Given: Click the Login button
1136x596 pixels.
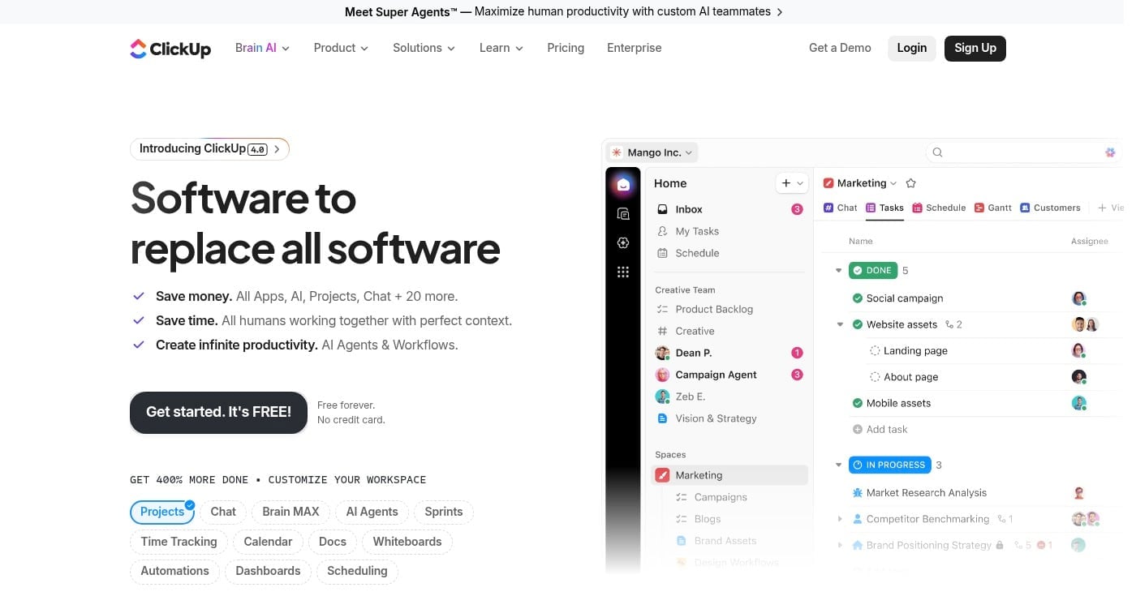Looking at the screenshot, I should tap(912, 48).
